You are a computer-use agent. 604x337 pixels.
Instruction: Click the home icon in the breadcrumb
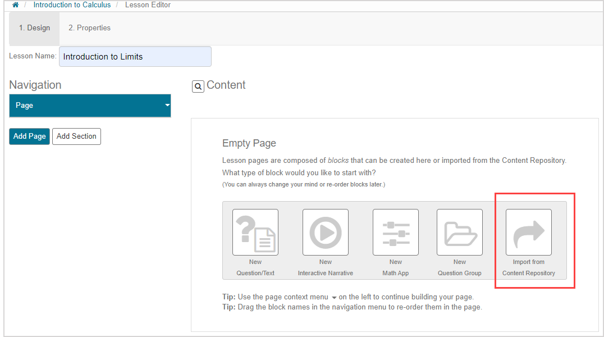pos(16,5)
